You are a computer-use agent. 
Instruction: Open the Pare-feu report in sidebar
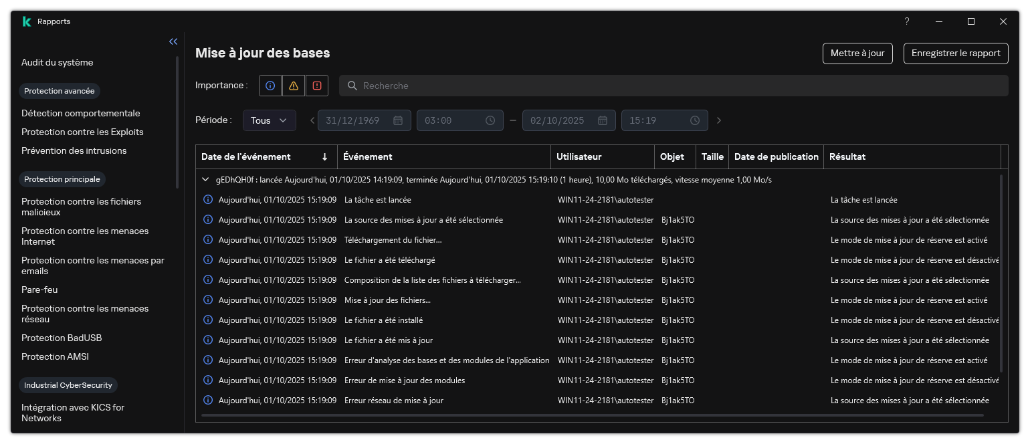tap(39, 290)
